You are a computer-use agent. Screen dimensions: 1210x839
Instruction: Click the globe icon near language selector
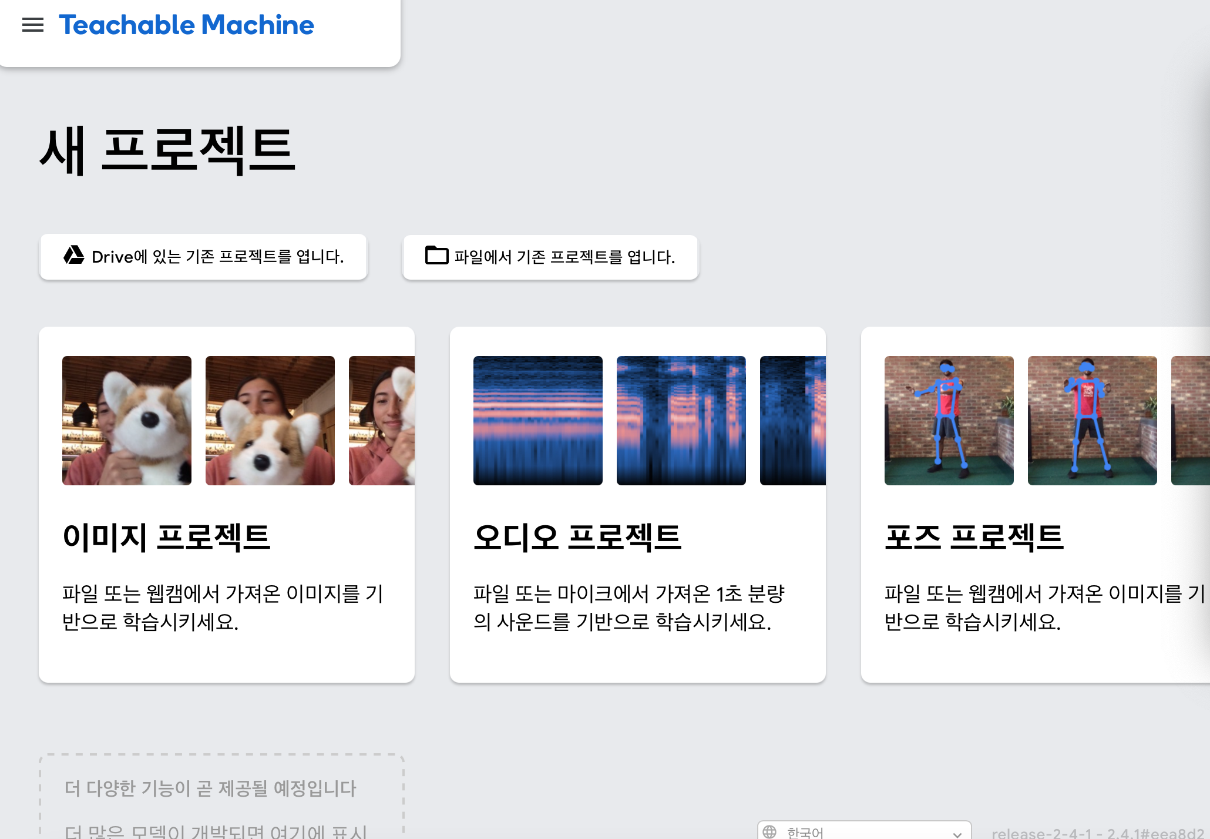(x=769, y=831)
